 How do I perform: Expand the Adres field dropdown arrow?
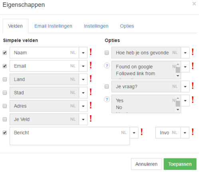[83, 106]
